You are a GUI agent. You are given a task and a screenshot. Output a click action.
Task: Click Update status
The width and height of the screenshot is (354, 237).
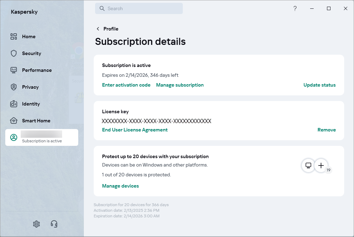coord(319,85)
